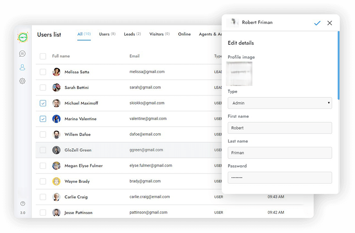
Task: Open the users icon in sidebar
Action: pos(22,67)
